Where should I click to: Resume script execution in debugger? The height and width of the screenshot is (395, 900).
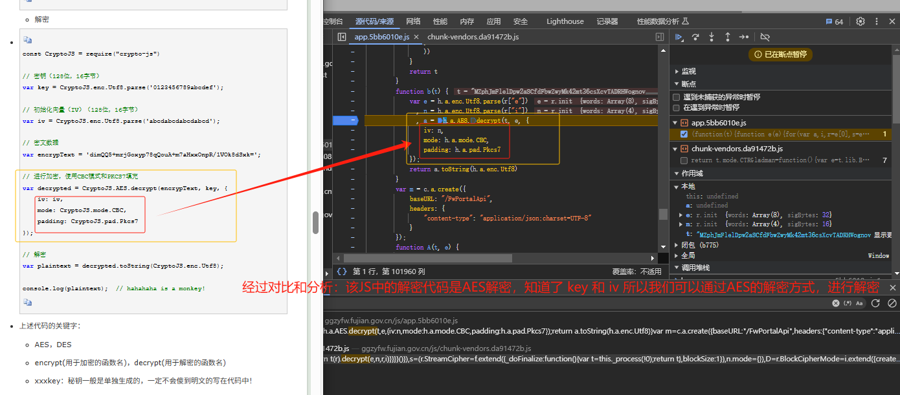pos(679,37)
